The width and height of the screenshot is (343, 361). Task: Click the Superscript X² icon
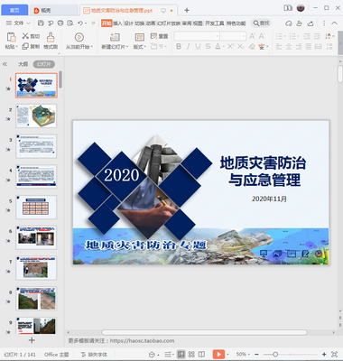tap(231, 47)
